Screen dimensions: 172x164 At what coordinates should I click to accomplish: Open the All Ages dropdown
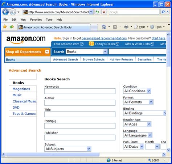coord(137,124)
